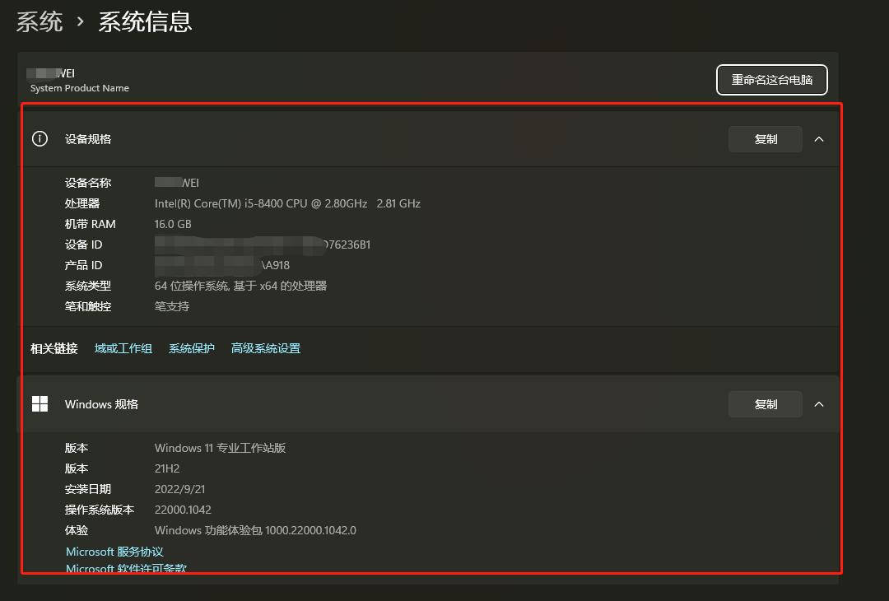Collapse the Windows 规格 section chevron
This screenshot has width=889, height=601.
(x=819, y=404)
